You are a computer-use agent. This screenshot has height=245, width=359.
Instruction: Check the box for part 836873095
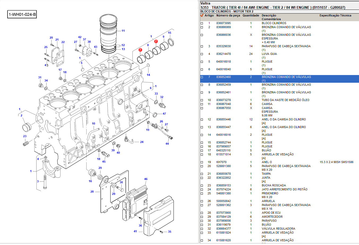pos(202,23)
